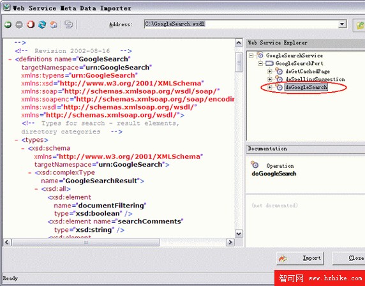Click the Operation label in Documentation
The width and height of the screenshot is (365, 286).
(280, 166)
